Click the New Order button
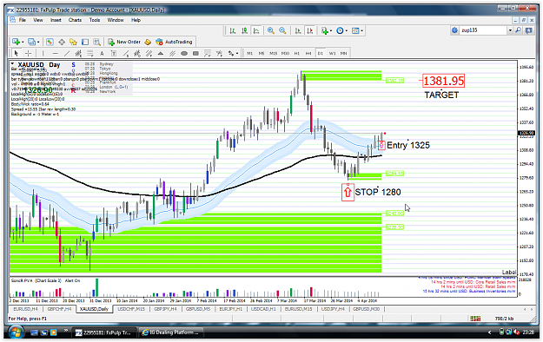This screenshot has height=342, width=543. tap(124, 42)
